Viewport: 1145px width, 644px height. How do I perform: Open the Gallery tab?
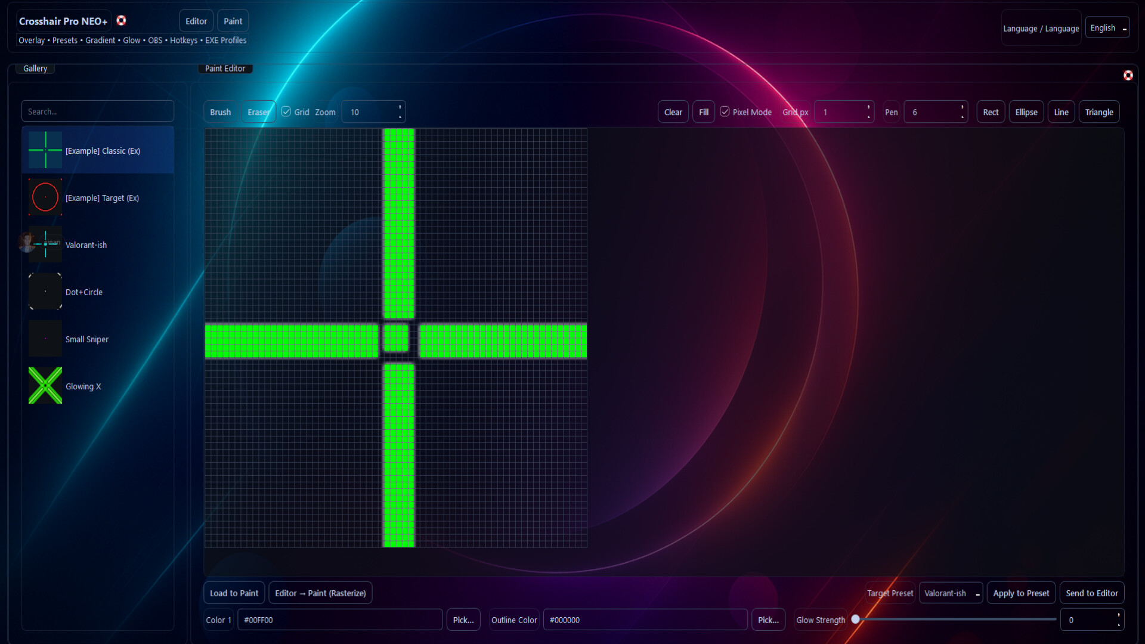pyautogui.click(x=35, y=68)
